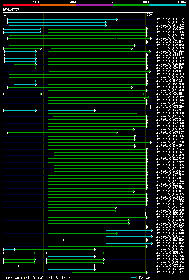Select hit UniRef100_C1DUU5

point(170,32)
